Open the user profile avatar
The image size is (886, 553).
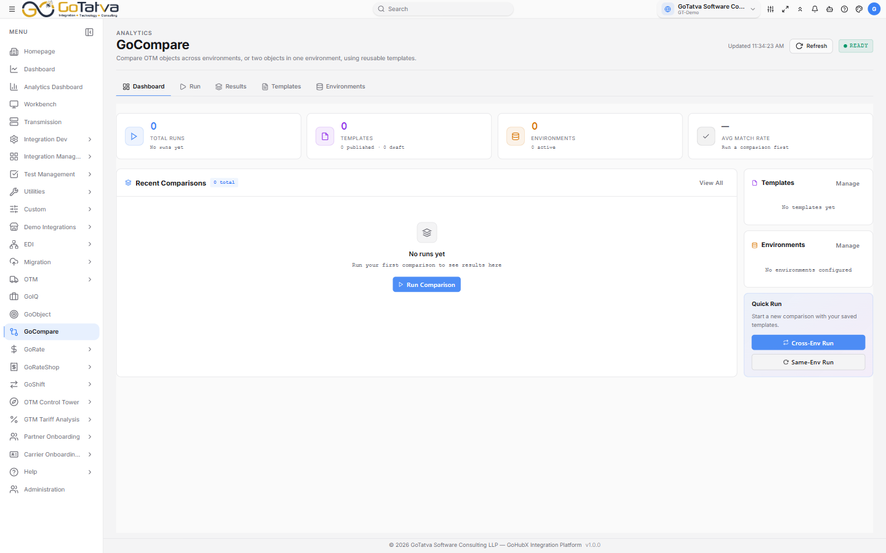[x=874, y=9]
